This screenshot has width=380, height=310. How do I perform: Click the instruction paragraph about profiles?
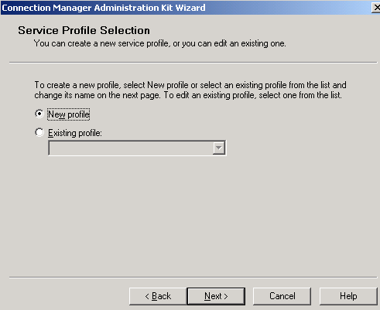coord(190,90)
